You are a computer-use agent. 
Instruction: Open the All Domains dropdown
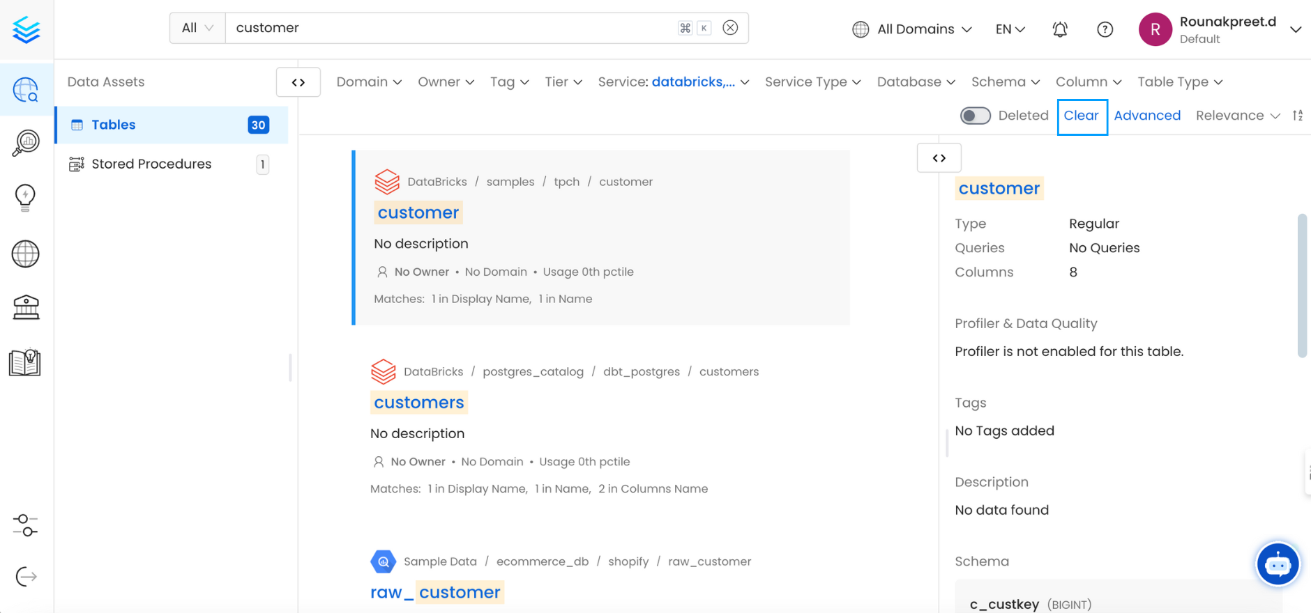click(912, 29)
